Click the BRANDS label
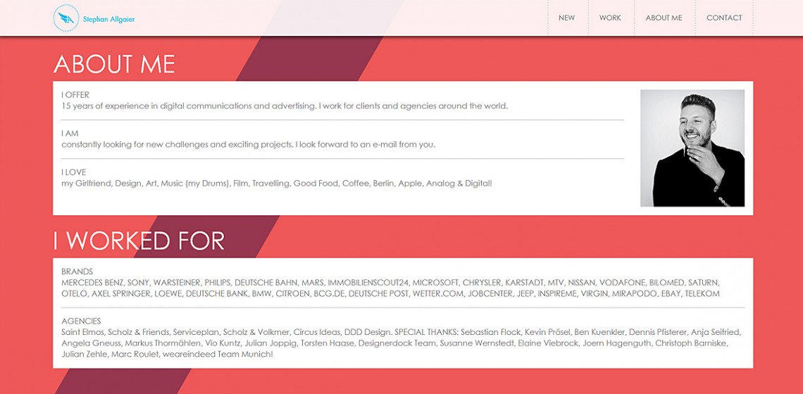 pos(77,272)
